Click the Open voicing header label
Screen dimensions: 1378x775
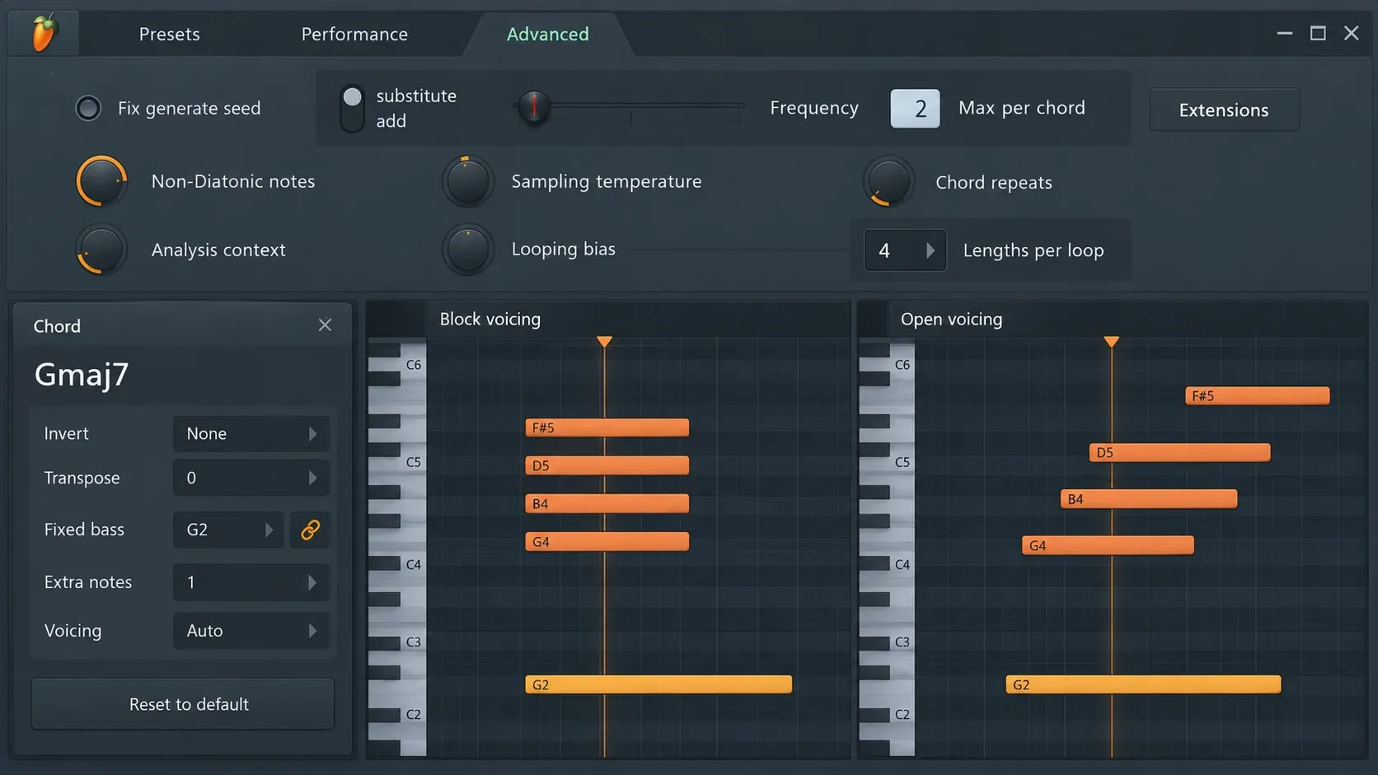tap(952, 319)
